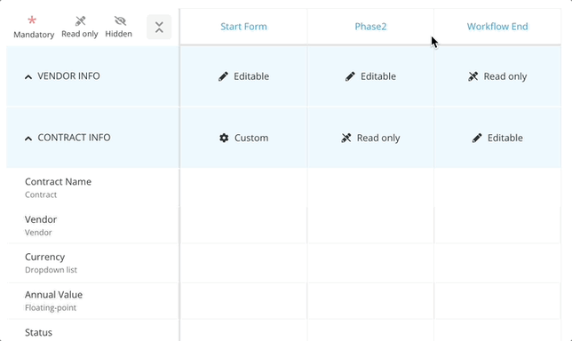Viewport: 572px width, 341px height.
Task: Click the red Mandatory asterisk icon
Action: click(32, 20)
